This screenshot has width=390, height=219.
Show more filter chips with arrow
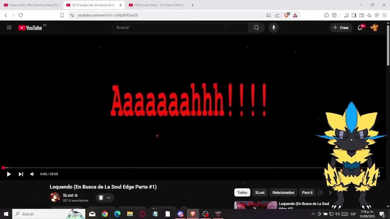(x=330, y=193)
